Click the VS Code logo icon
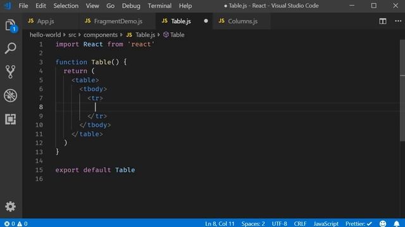Screen dimensions: 405x227 (8, 6)
